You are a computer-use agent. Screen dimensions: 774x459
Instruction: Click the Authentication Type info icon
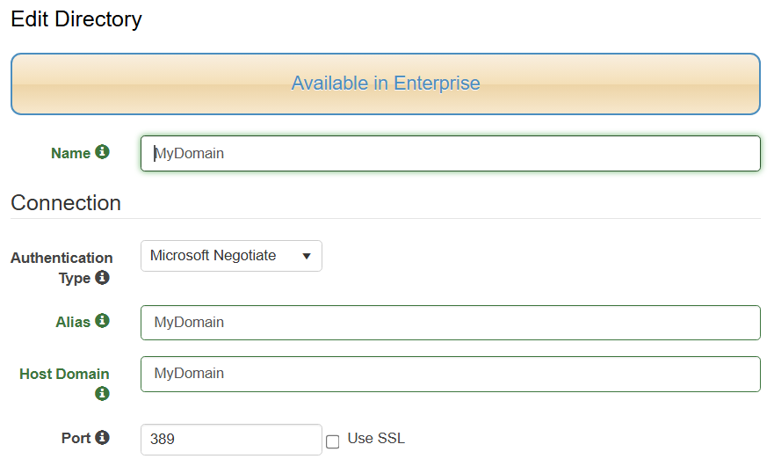coord(103,278)
